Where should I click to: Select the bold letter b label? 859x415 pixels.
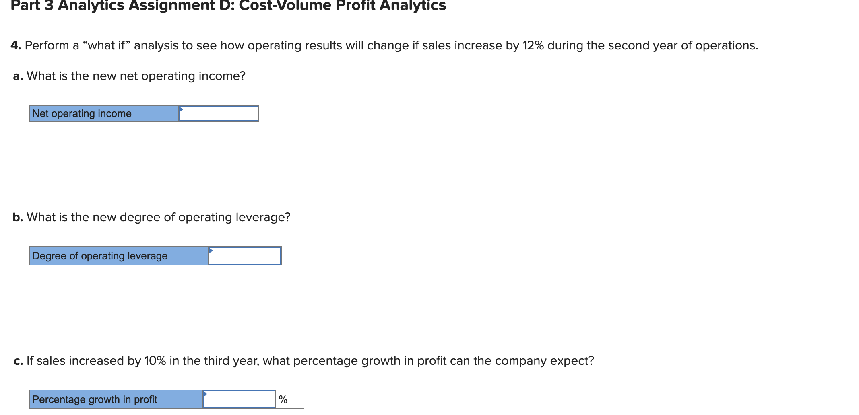(17, 217)
